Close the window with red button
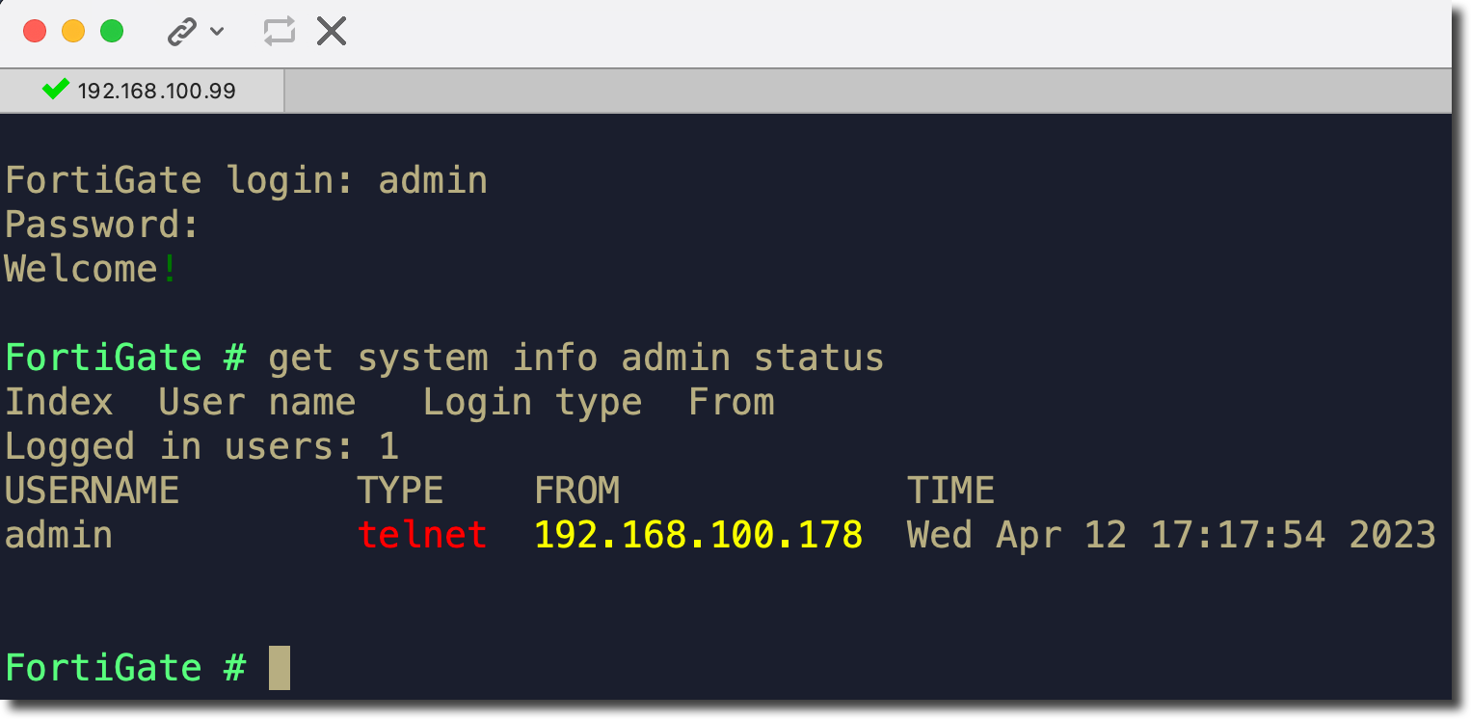 pyautogui.click(x=35, y=31)
